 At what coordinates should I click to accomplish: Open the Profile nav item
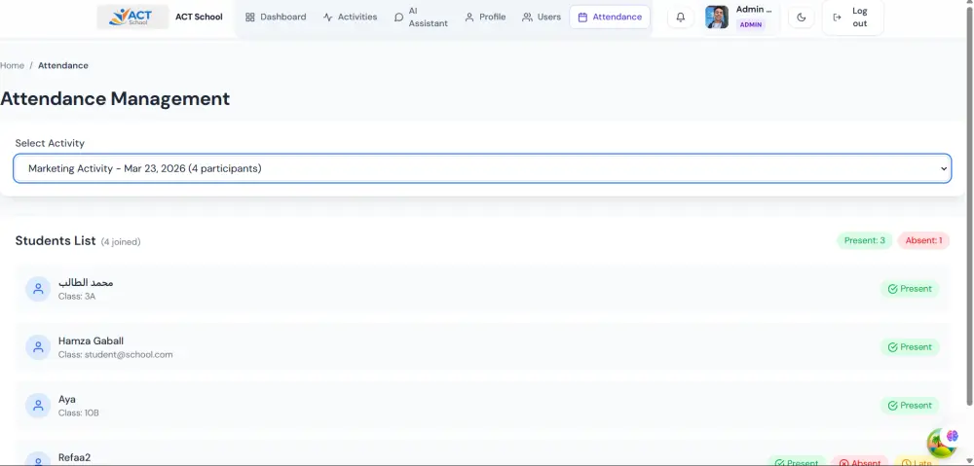pos(485,18)
